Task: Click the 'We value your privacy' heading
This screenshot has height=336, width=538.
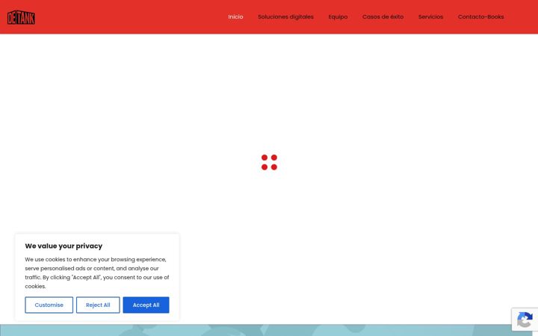Action: (x=64, y=246)
